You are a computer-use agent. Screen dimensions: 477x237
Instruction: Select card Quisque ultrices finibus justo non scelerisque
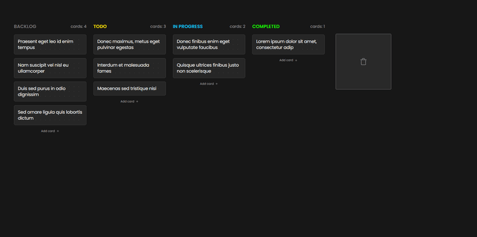pos(209,68)
